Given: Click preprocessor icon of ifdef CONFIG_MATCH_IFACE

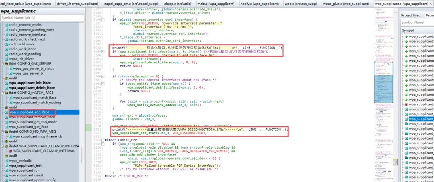Looking at the screenshot, I should point(7,93).
